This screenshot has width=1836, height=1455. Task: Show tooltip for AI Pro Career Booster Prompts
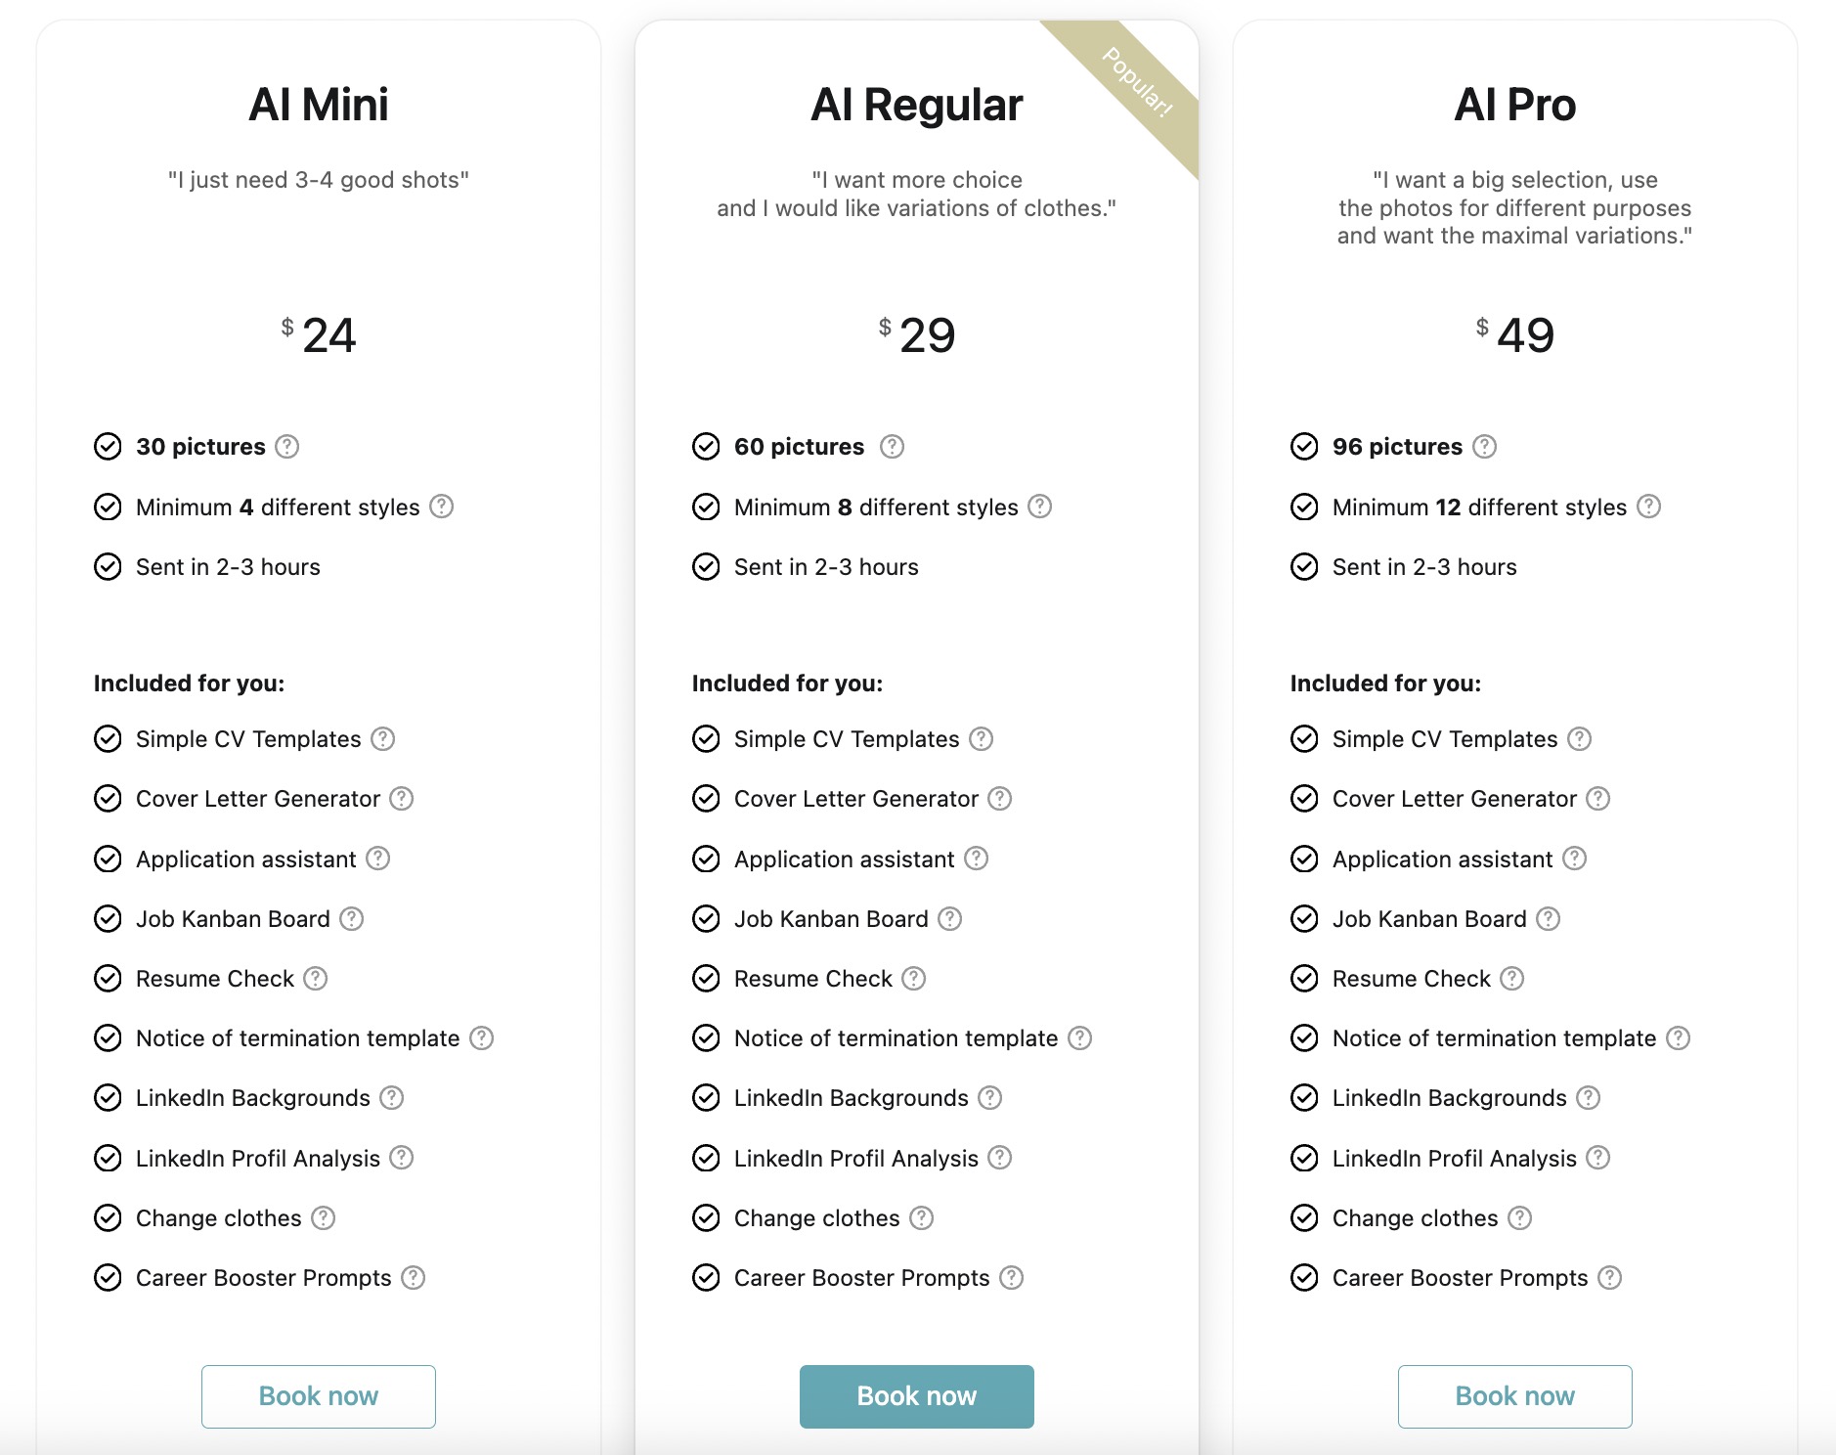coord(1610,1278)
